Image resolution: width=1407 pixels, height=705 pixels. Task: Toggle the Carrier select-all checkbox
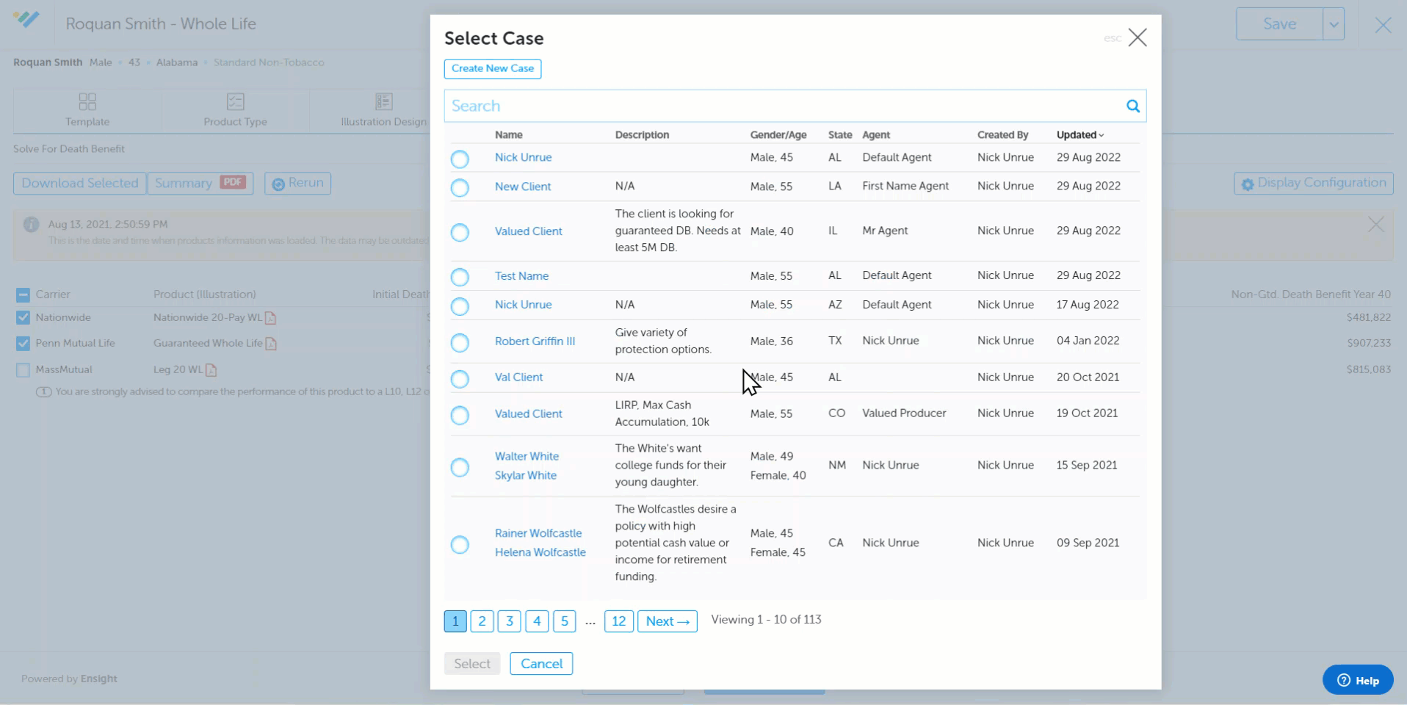click(x=23, y=294)
